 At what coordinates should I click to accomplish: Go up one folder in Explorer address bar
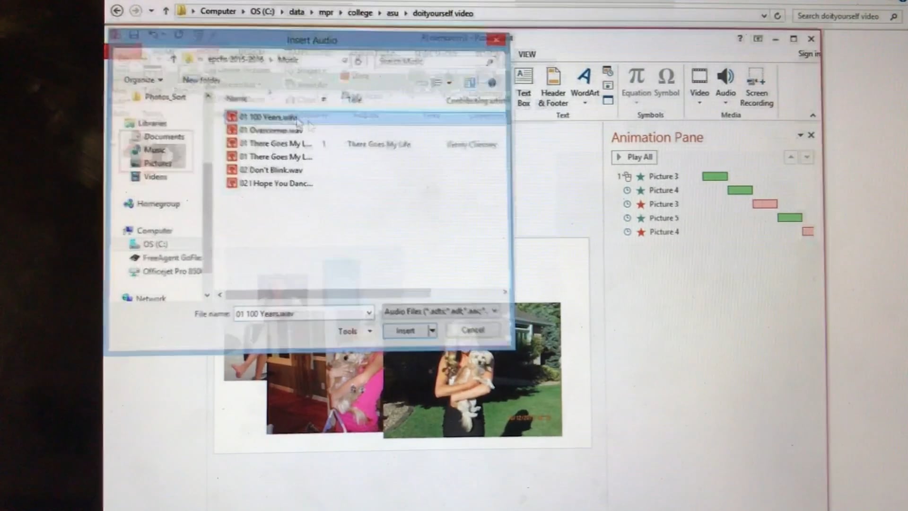pos(166,11)
